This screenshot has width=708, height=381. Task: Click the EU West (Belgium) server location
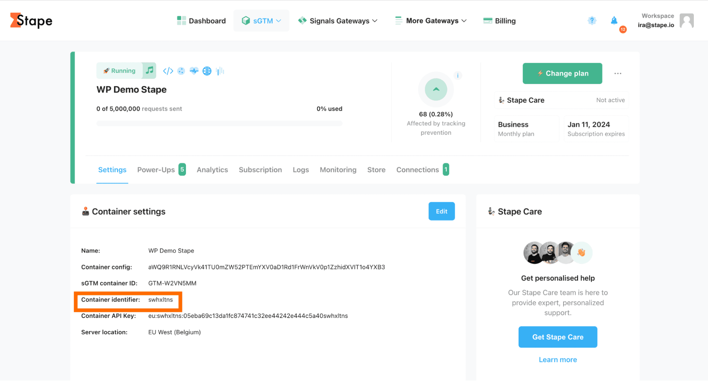174,332
